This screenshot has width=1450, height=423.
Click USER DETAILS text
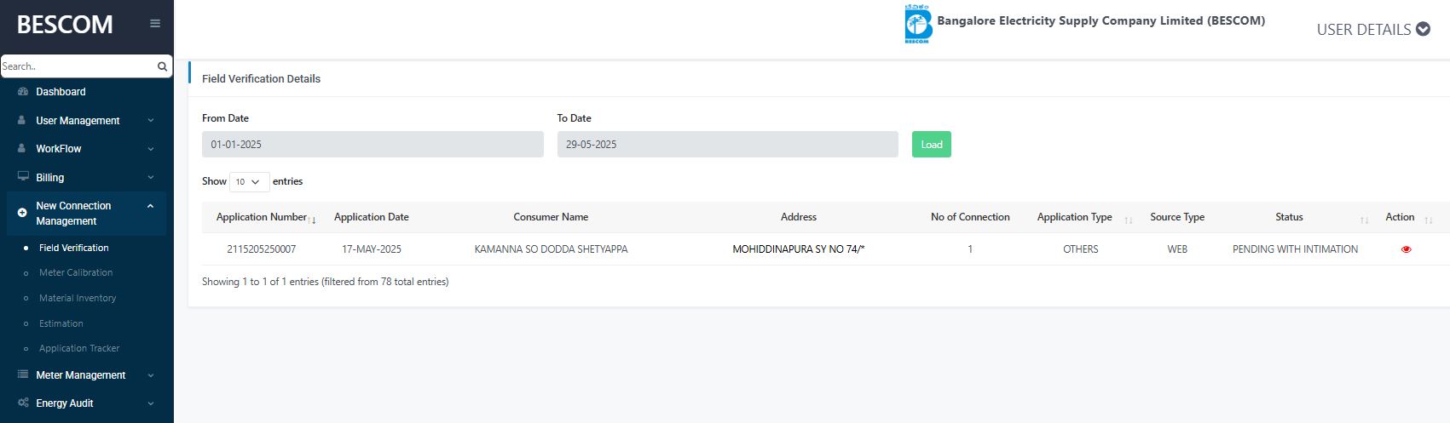tap(1363, 30)
